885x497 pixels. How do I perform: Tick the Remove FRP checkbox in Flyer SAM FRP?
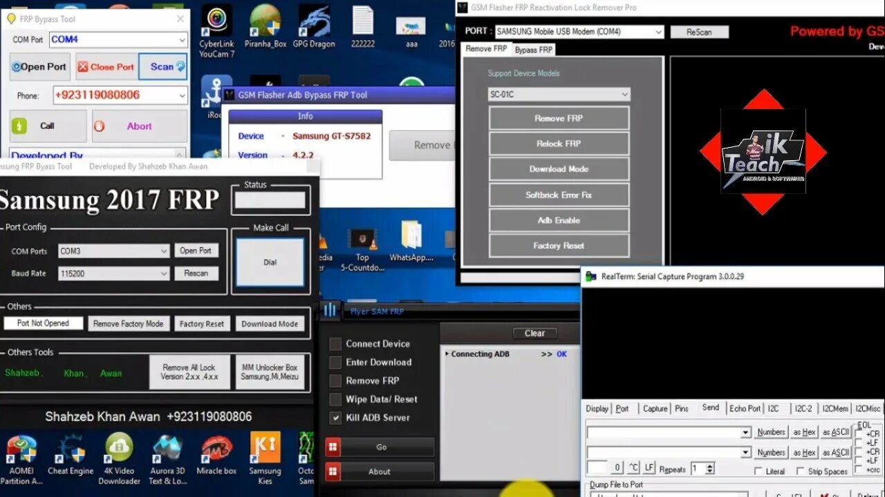click(335, 381)
